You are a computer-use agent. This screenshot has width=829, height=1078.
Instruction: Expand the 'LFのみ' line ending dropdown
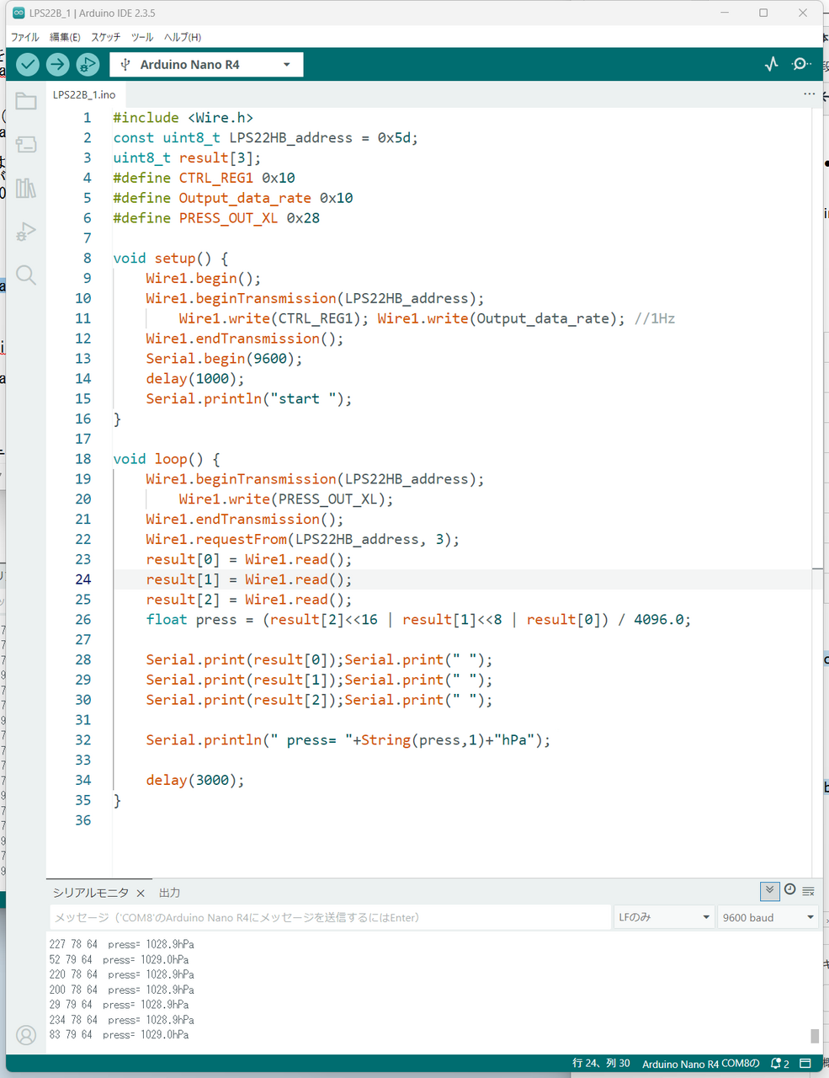click(663, 917)
